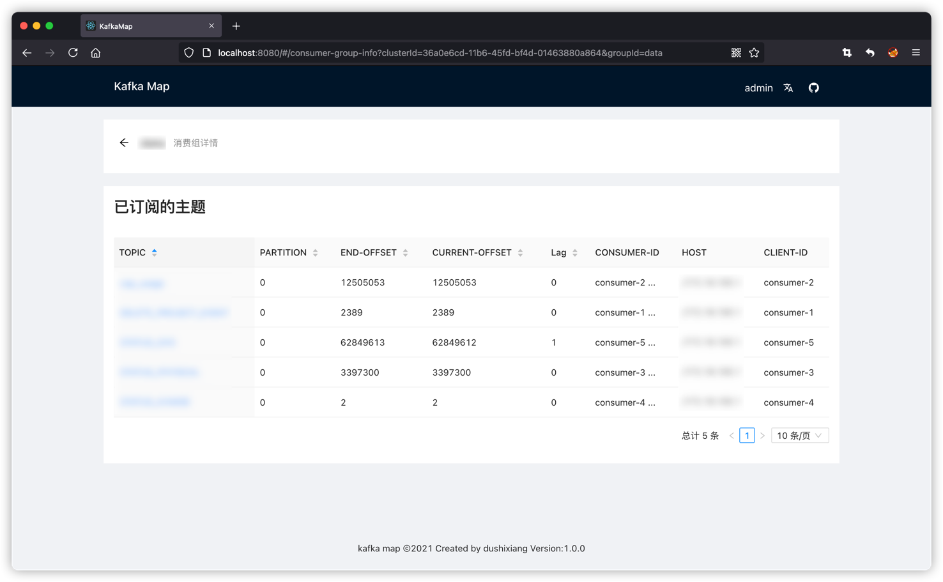The height and width of the screenshot is (582, 943).
Task: Reload the page using the refresh icon
Action: [73, 52]
